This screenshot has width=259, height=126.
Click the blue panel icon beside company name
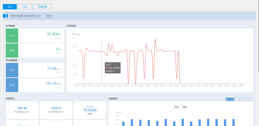[5, 16]
